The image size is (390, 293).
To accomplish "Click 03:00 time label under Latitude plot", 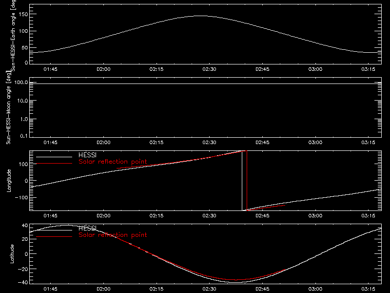I will click(x=315, y=289).
